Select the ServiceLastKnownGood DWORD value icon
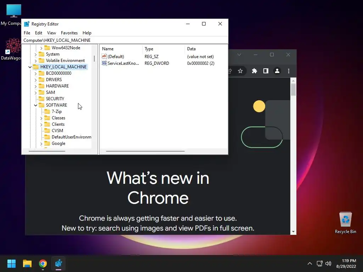The image size is (363, 272). (x=104, y=63)
